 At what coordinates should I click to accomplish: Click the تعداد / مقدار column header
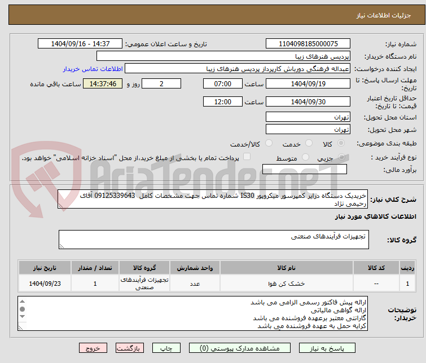coord(95,268)
